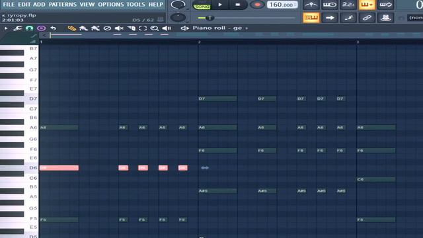423x238 pixels.
Task: Click the keyboard icon in hint bar
Action: click(160, 19)
